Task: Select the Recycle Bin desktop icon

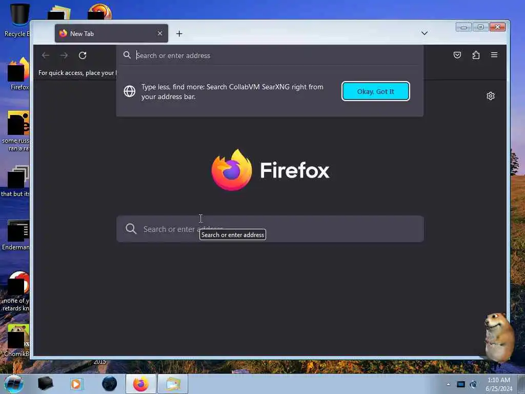Action: point(16,20)
